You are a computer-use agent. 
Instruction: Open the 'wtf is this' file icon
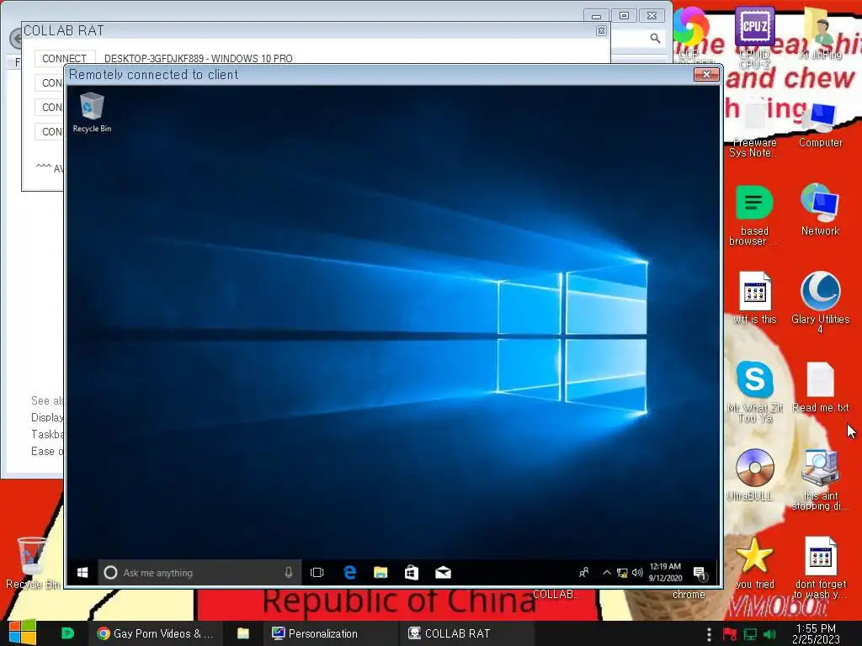coord(754,299)
